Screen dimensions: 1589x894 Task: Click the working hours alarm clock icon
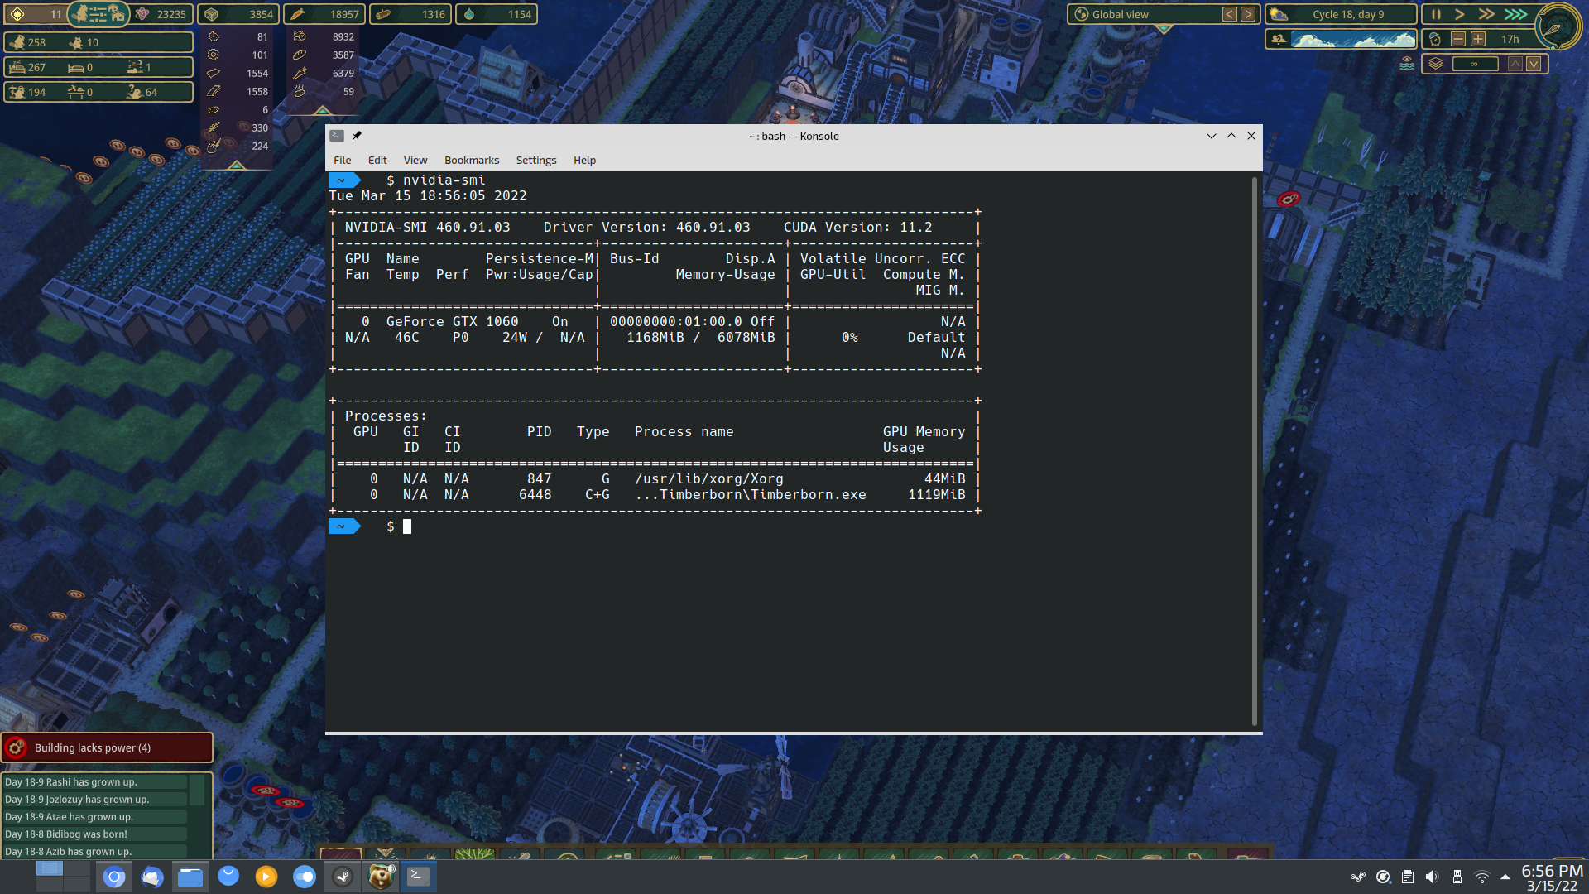click(x=1435, y=39)
